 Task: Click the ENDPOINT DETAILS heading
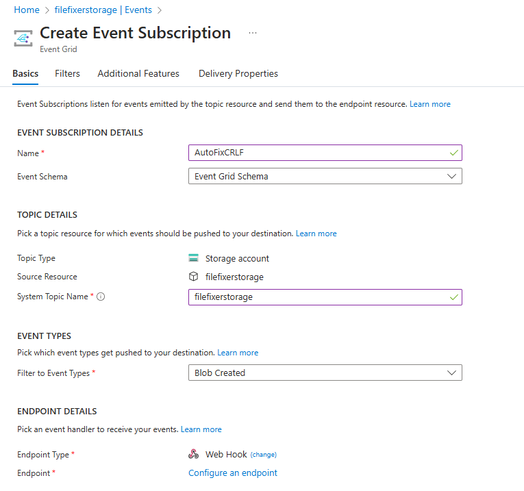pyautogui.click(x=57, y=411)
